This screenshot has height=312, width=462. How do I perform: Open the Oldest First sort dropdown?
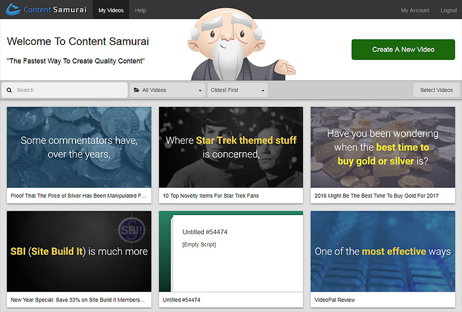point(237,90)
